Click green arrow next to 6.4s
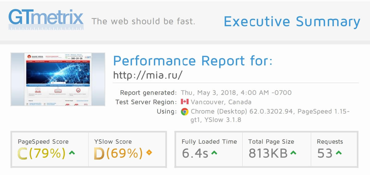 tap(214, 153)
